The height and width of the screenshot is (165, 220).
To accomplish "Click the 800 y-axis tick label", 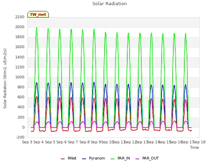I will click(21, 87).
